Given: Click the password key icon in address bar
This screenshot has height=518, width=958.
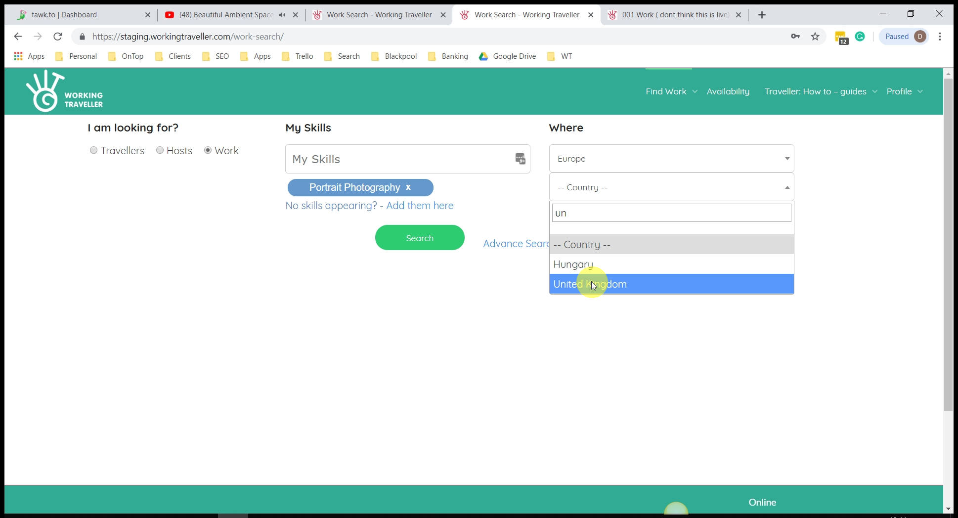Looking at the screenshot, I should (795, 37).
